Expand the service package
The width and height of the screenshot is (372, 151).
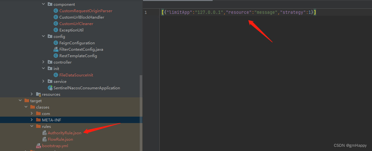(44, 82)
